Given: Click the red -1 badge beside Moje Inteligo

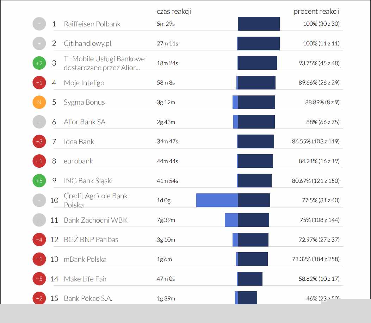Looking at the screenshot, I should point(39,83).
